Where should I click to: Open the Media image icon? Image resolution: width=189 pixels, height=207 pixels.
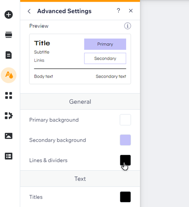pyautogui.click(x=9, y=136)
